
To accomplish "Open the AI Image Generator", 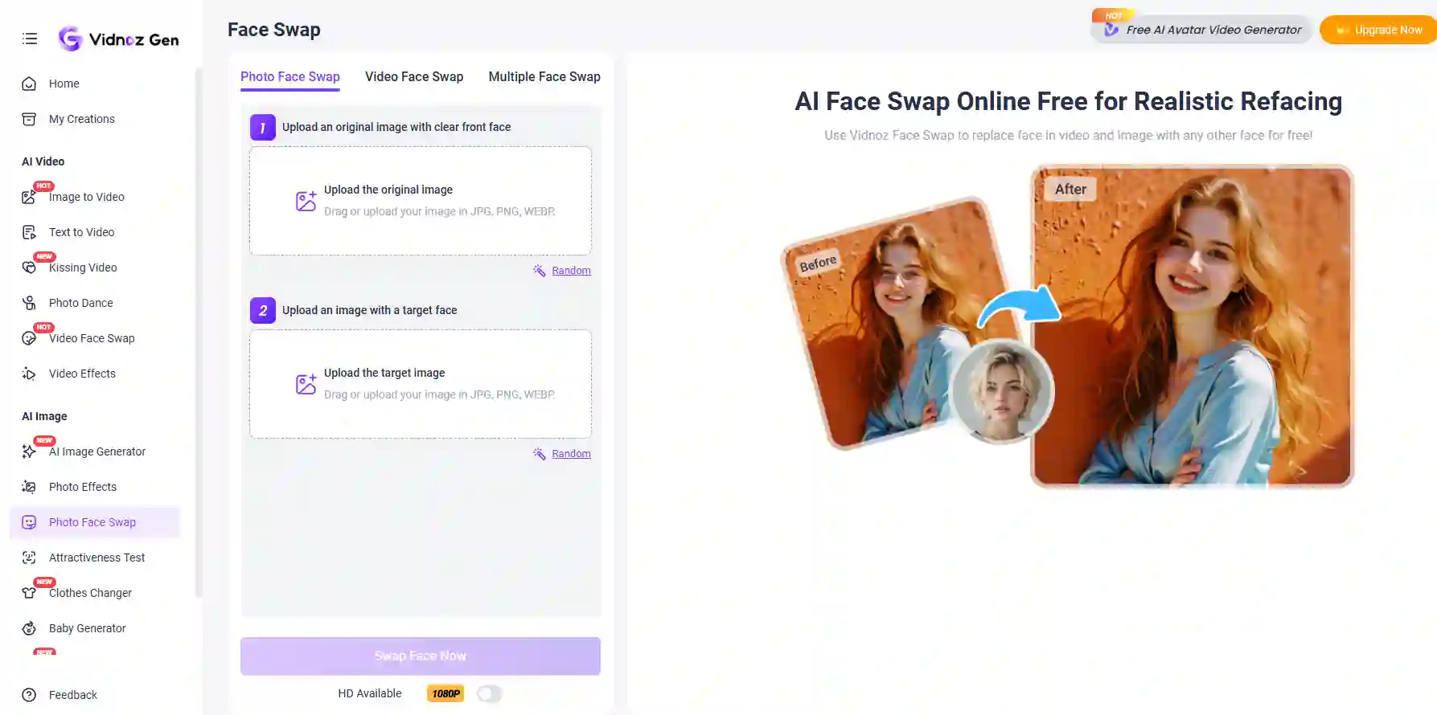I will click(x=96, y=451).
